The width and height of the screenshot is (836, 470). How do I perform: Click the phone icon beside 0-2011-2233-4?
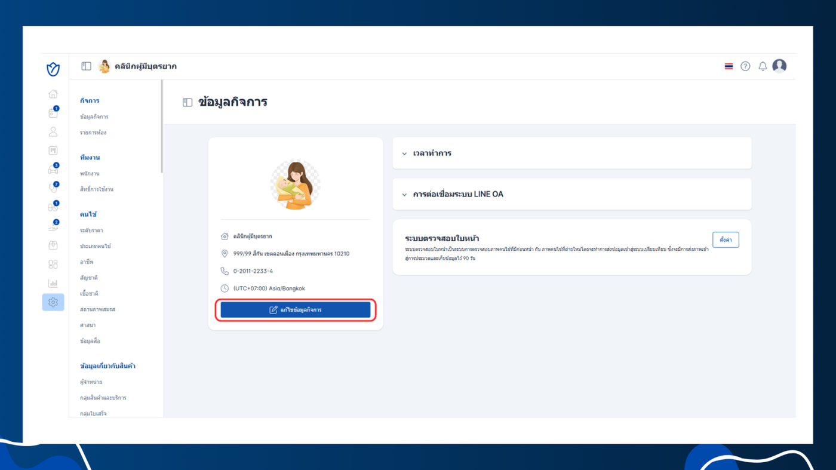click(225, 271)
